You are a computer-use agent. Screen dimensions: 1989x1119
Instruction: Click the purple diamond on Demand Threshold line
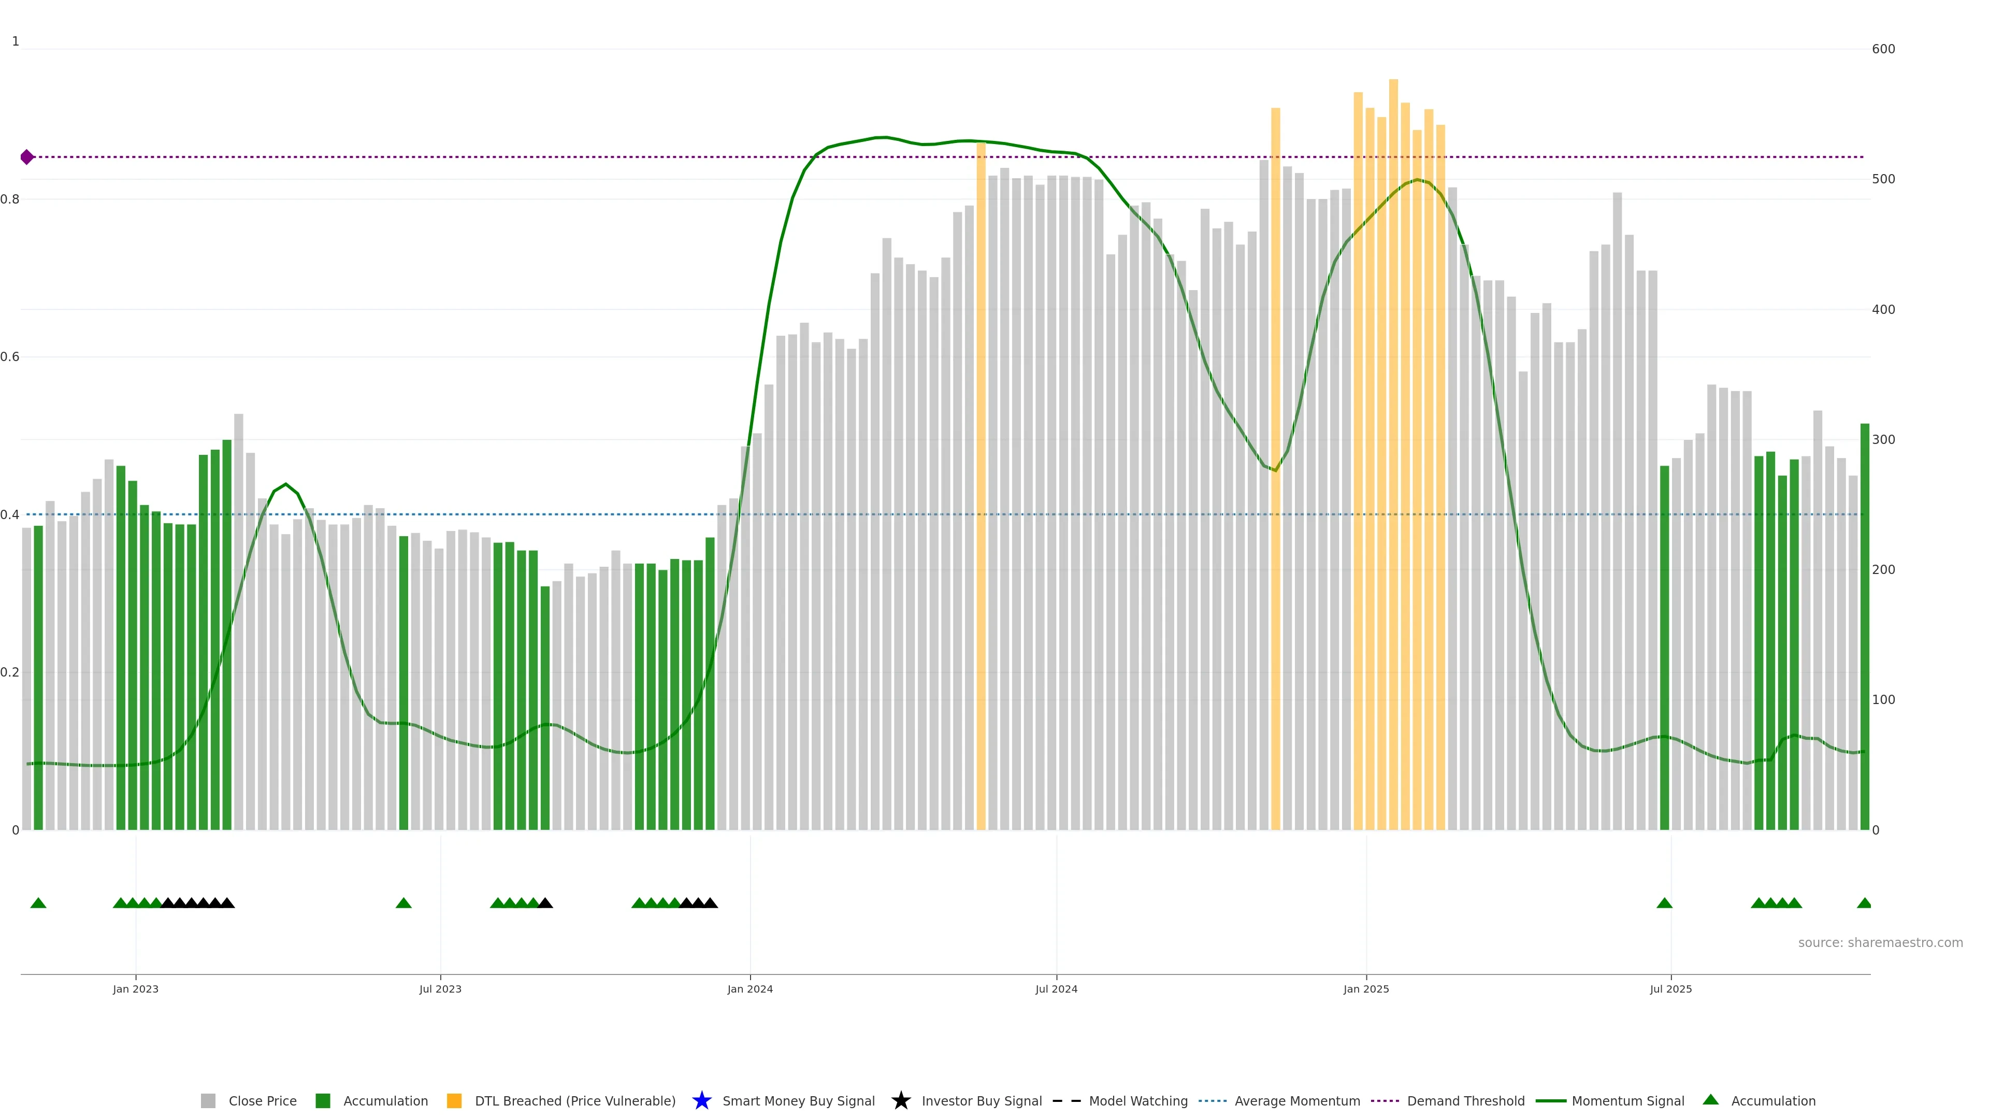pyautogui.click(x=27, y=157)
